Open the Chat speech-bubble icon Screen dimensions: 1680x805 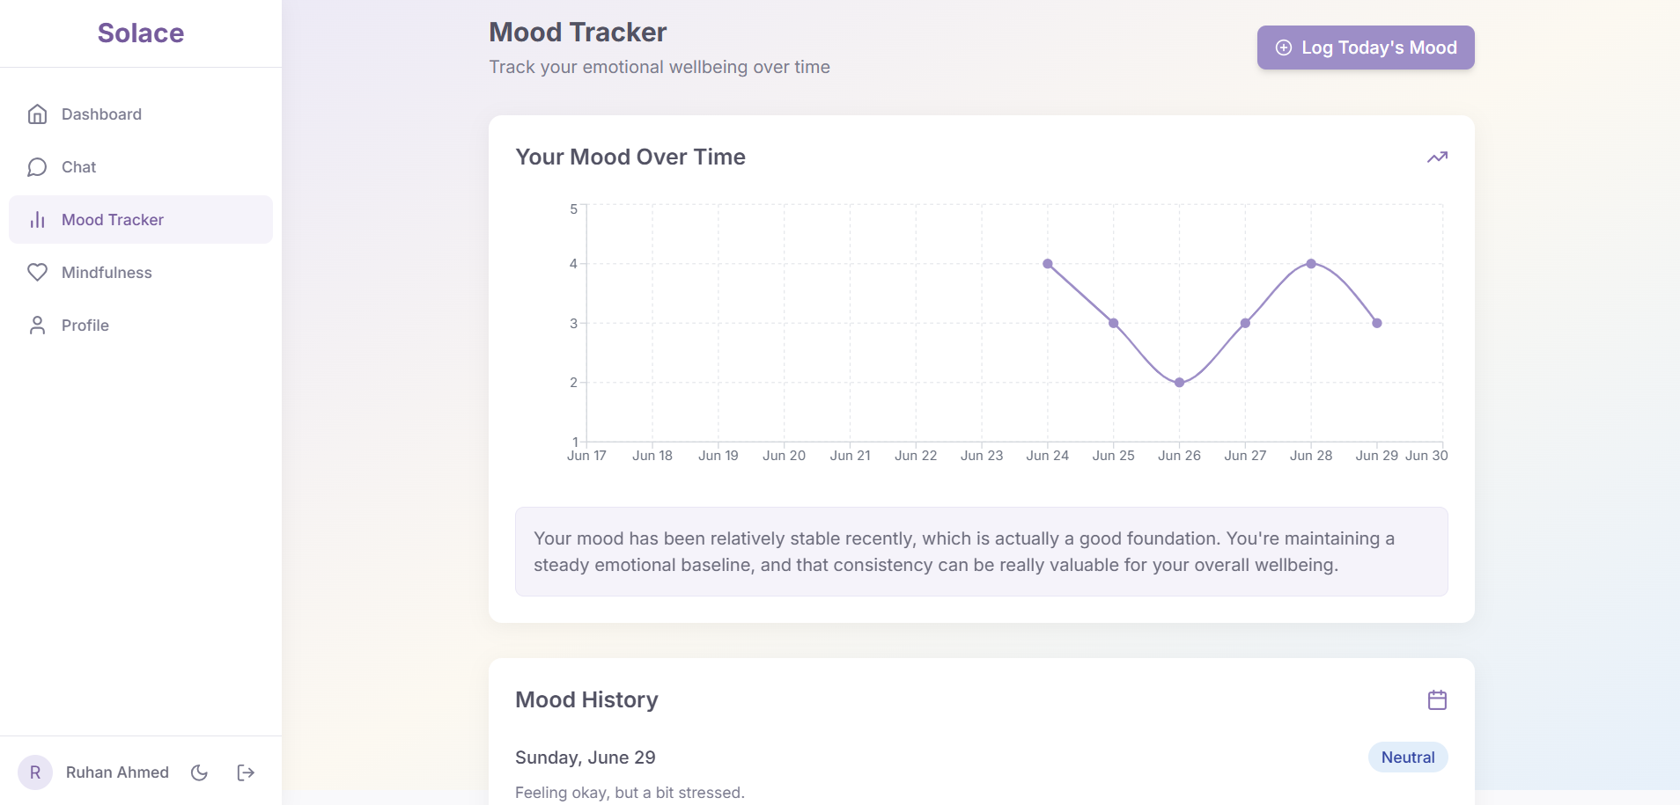point(36,166)
